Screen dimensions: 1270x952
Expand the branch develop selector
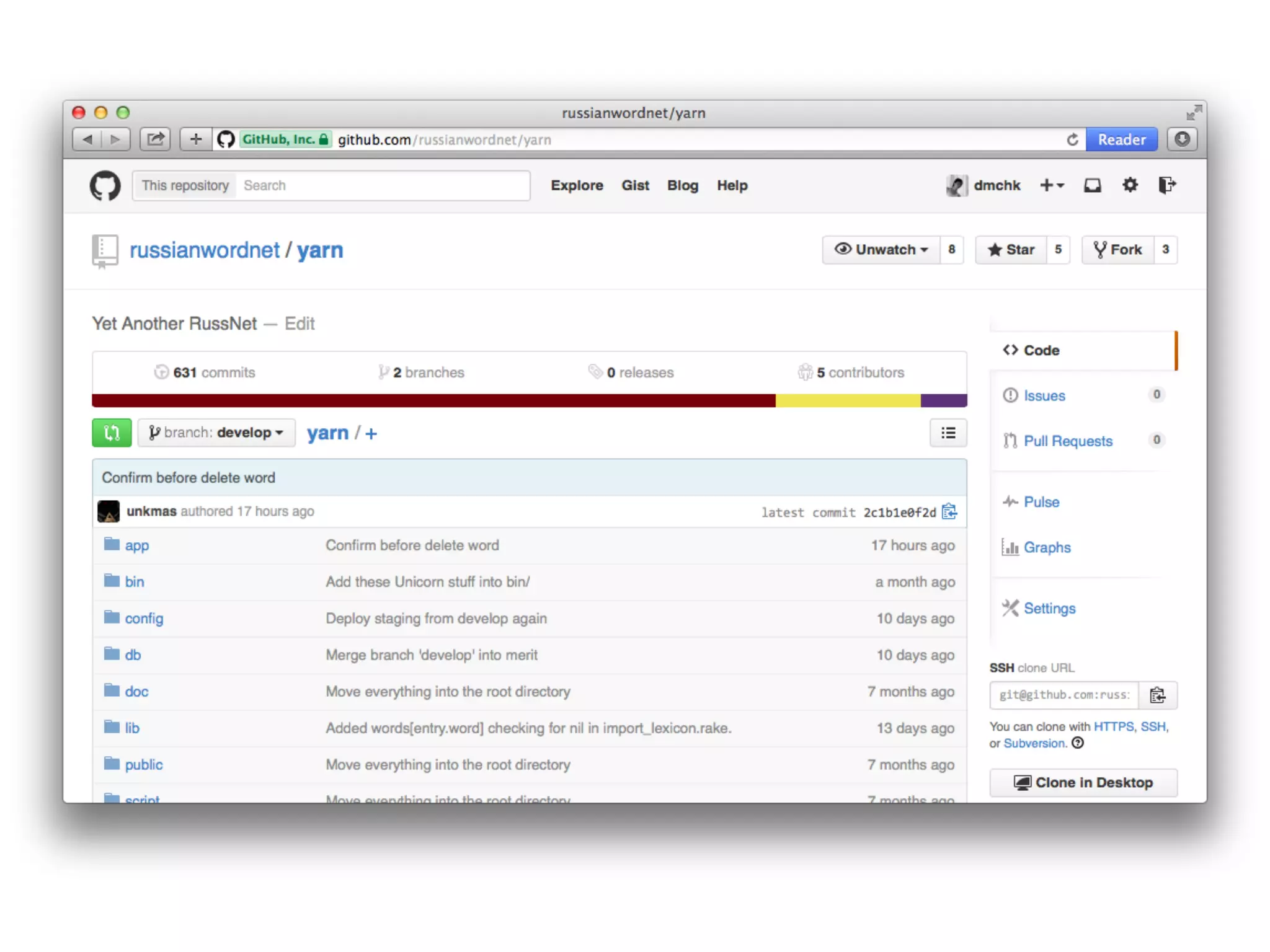point(216,433)
